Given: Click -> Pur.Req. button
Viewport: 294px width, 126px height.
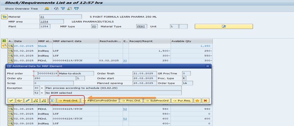Looking at the screenshot, I should point(182,100).
